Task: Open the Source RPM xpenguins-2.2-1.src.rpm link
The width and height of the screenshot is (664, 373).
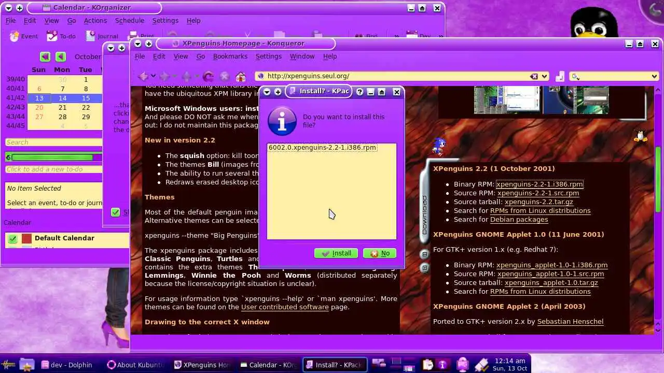Action: click(538, 193)
